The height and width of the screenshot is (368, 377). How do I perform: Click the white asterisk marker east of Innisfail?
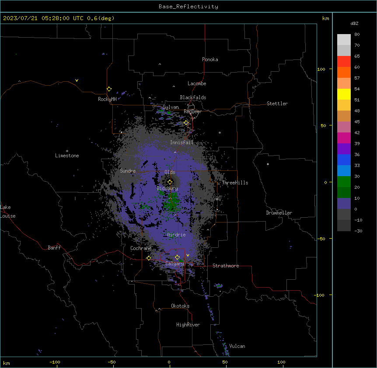click(x=220, y=132)
